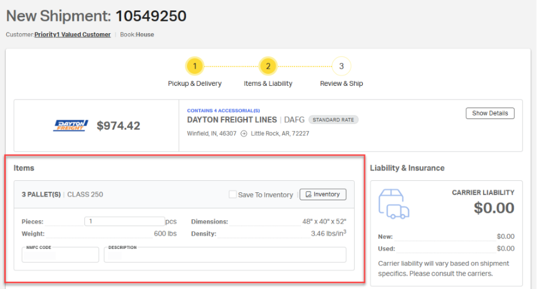Click the step 1 numbered circle
Screen dimensions: 537x289
click(x=194, y=66)
